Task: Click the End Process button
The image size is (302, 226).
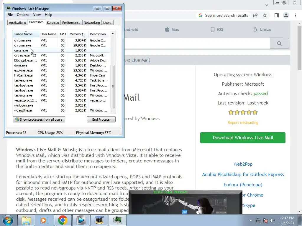Action: pos(101,119)
